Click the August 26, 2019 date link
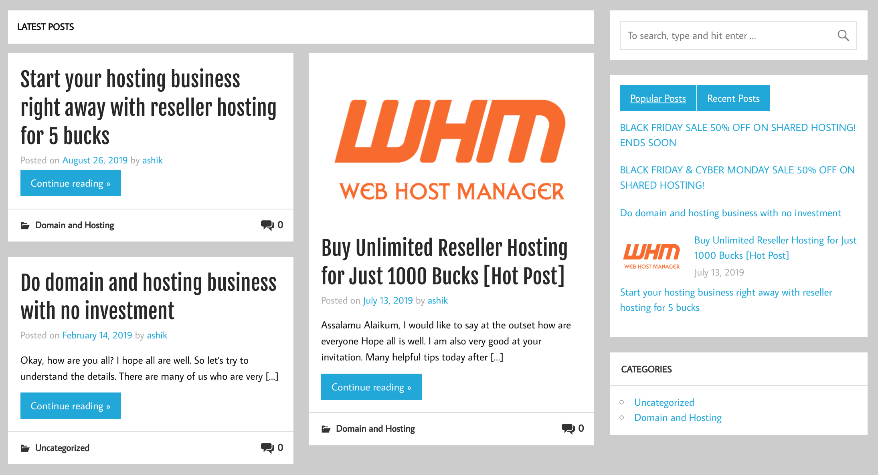The width and height of the screenshot is (878, 475). pyautogui.click(x=95, y=160)
